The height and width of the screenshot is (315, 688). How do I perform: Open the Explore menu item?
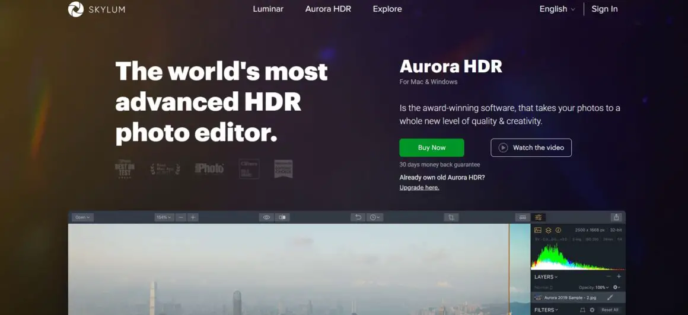coord(387,9)
